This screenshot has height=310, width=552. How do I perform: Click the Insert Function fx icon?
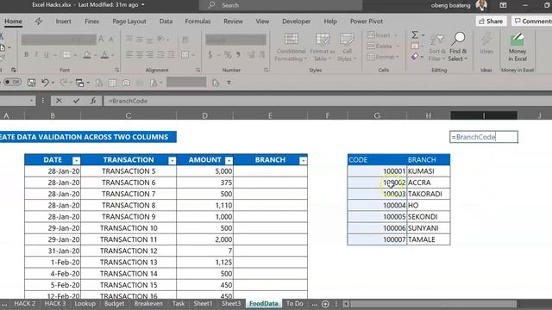click(93, 101)
